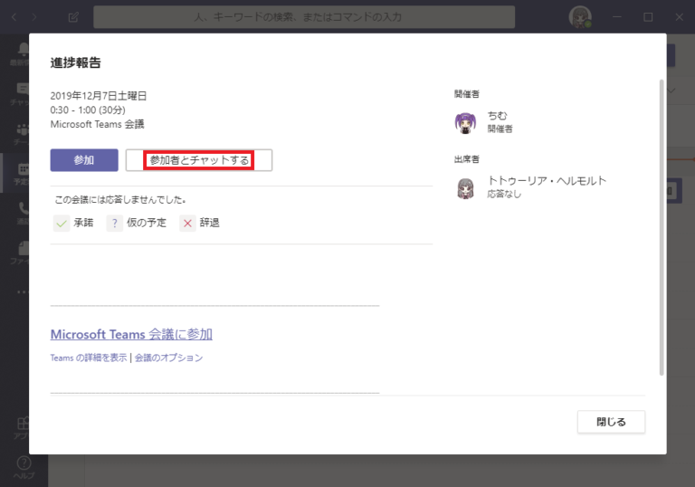
Task: Click organizer ちむ avatar
Action: click(465, 122)
